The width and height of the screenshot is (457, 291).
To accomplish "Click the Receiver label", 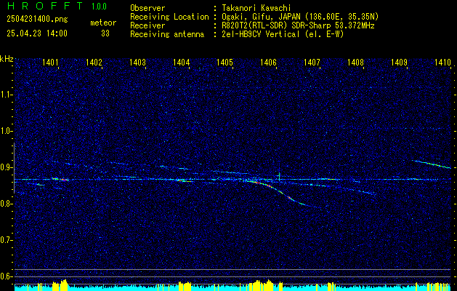I will point(147,25).
